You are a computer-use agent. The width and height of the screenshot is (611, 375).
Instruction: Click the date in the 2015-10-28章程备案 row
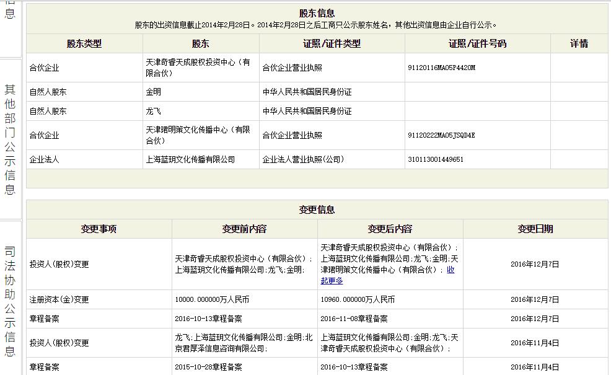(535, 367)
